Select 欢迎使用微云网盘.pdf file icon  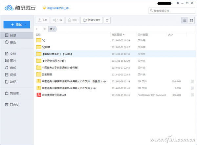click(39, 95)
